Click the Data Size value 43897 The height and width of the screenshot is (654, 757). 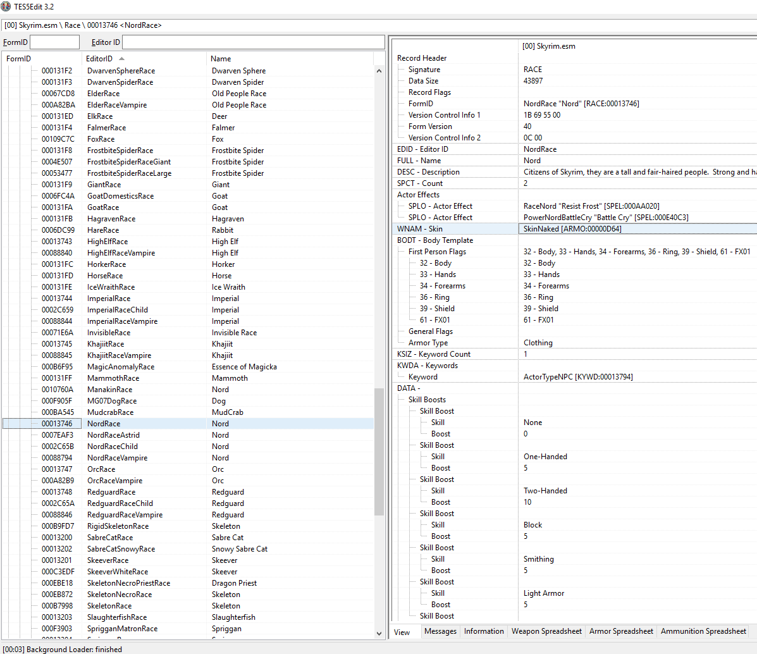pyautogui.click(x=533, y=81)
